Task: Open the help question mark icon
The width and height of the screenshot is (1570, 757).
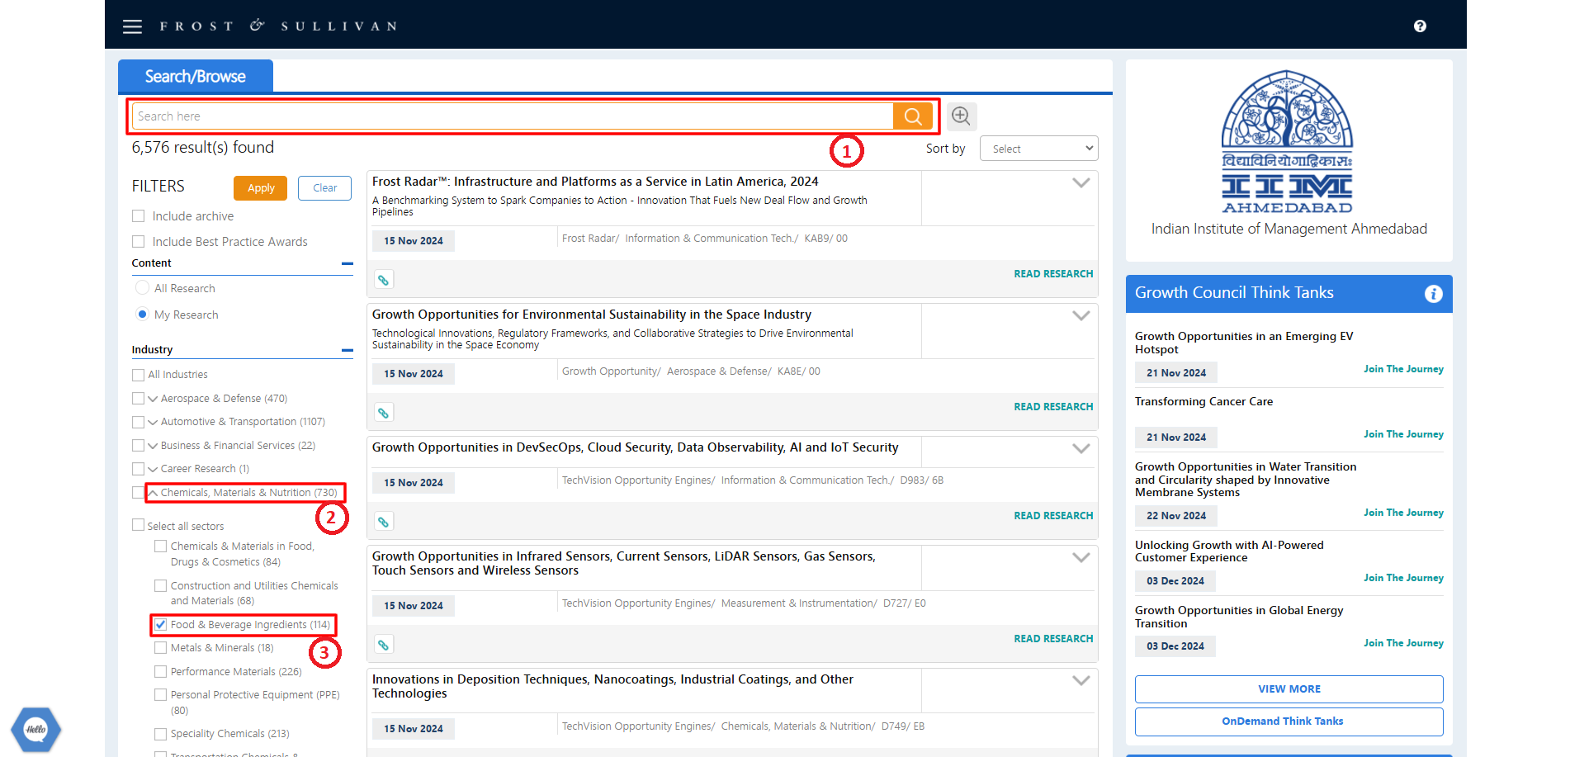Action: click(1420, 26)
